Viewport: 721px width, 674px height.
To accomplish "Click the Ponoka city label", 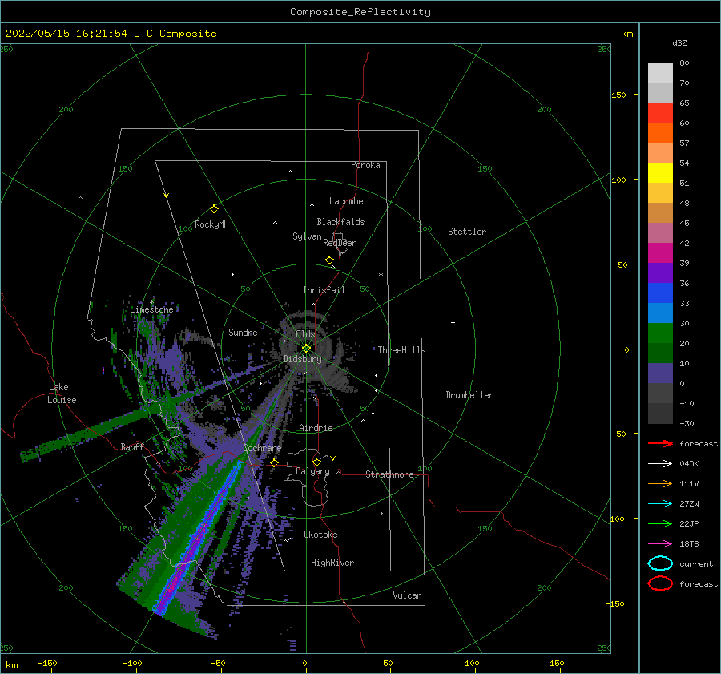I will tap(365, 165).
